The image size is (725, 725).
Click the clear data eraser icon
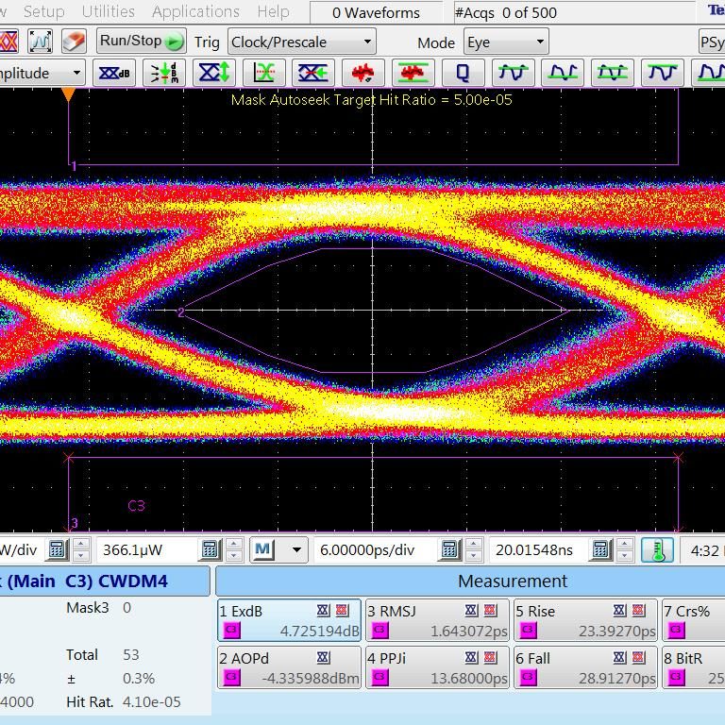click(74, 41)
